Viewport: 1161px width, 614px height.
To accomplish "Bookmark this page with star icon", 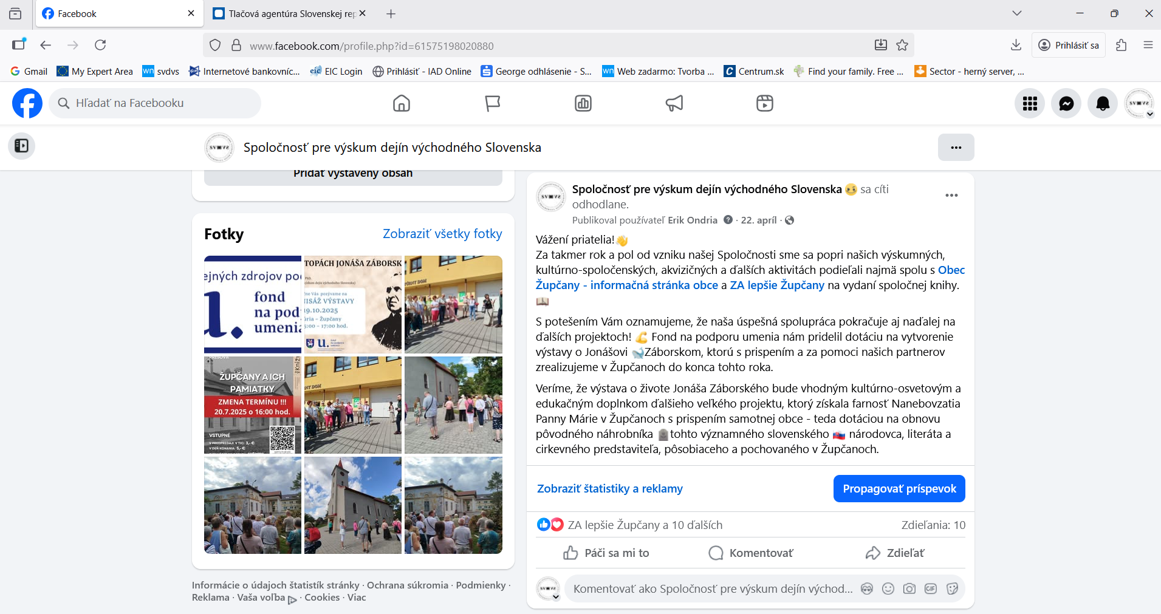I will [902, 45].
